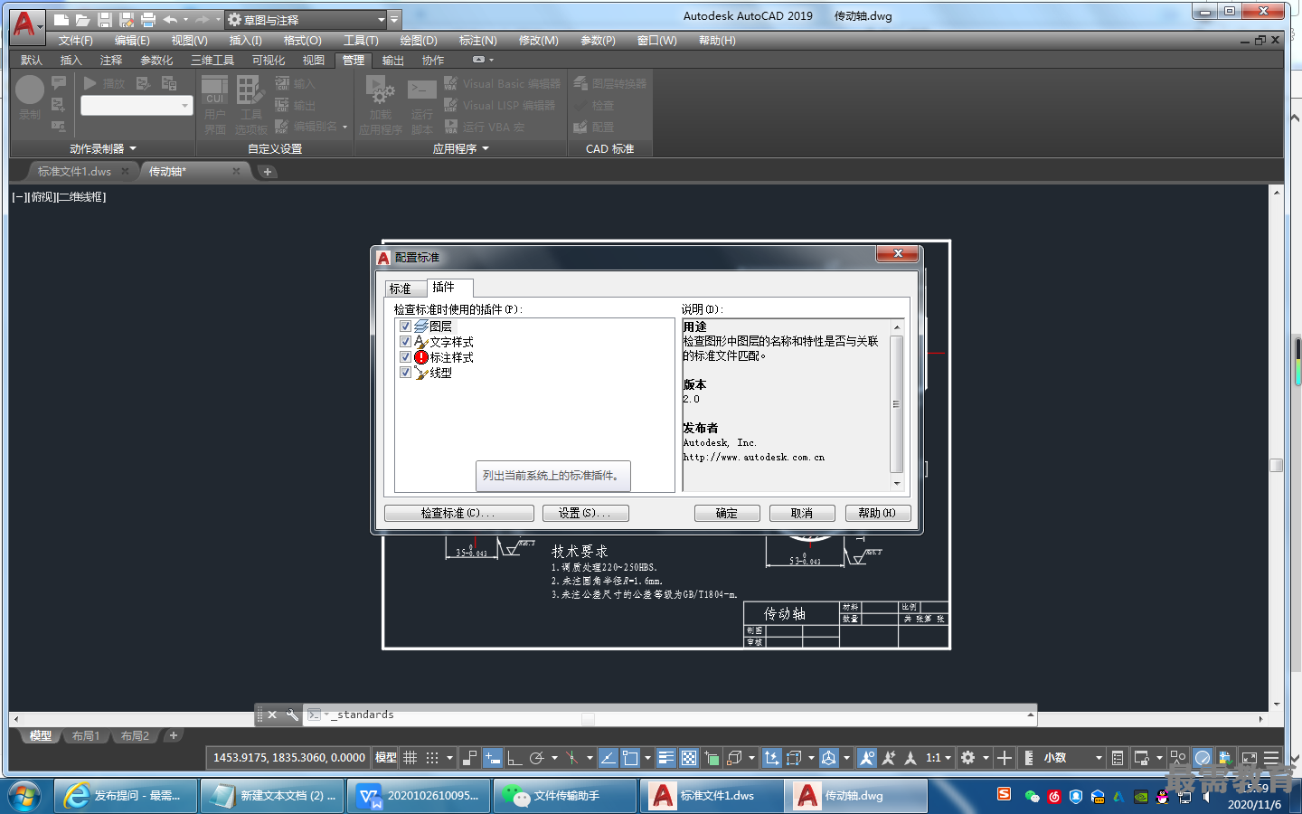This screenshot has width=1302, height=814.
Task: Click the selection cycling icon in the status bar
Action: [x=712, y=758]
